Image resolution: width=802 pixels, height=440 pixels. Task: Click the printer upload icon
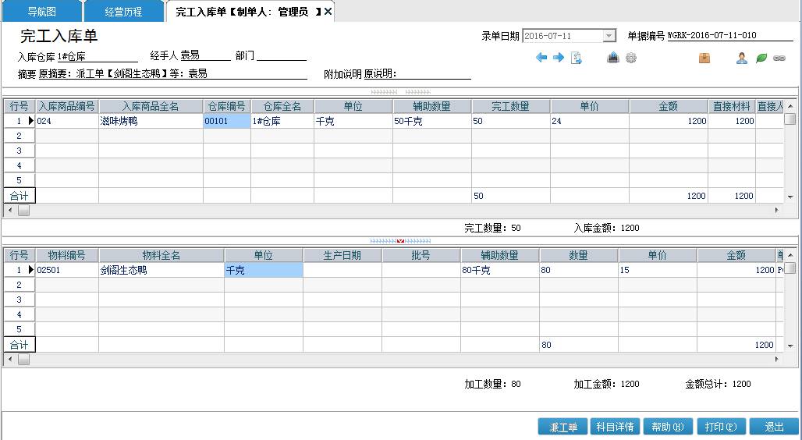click(612, 58)
